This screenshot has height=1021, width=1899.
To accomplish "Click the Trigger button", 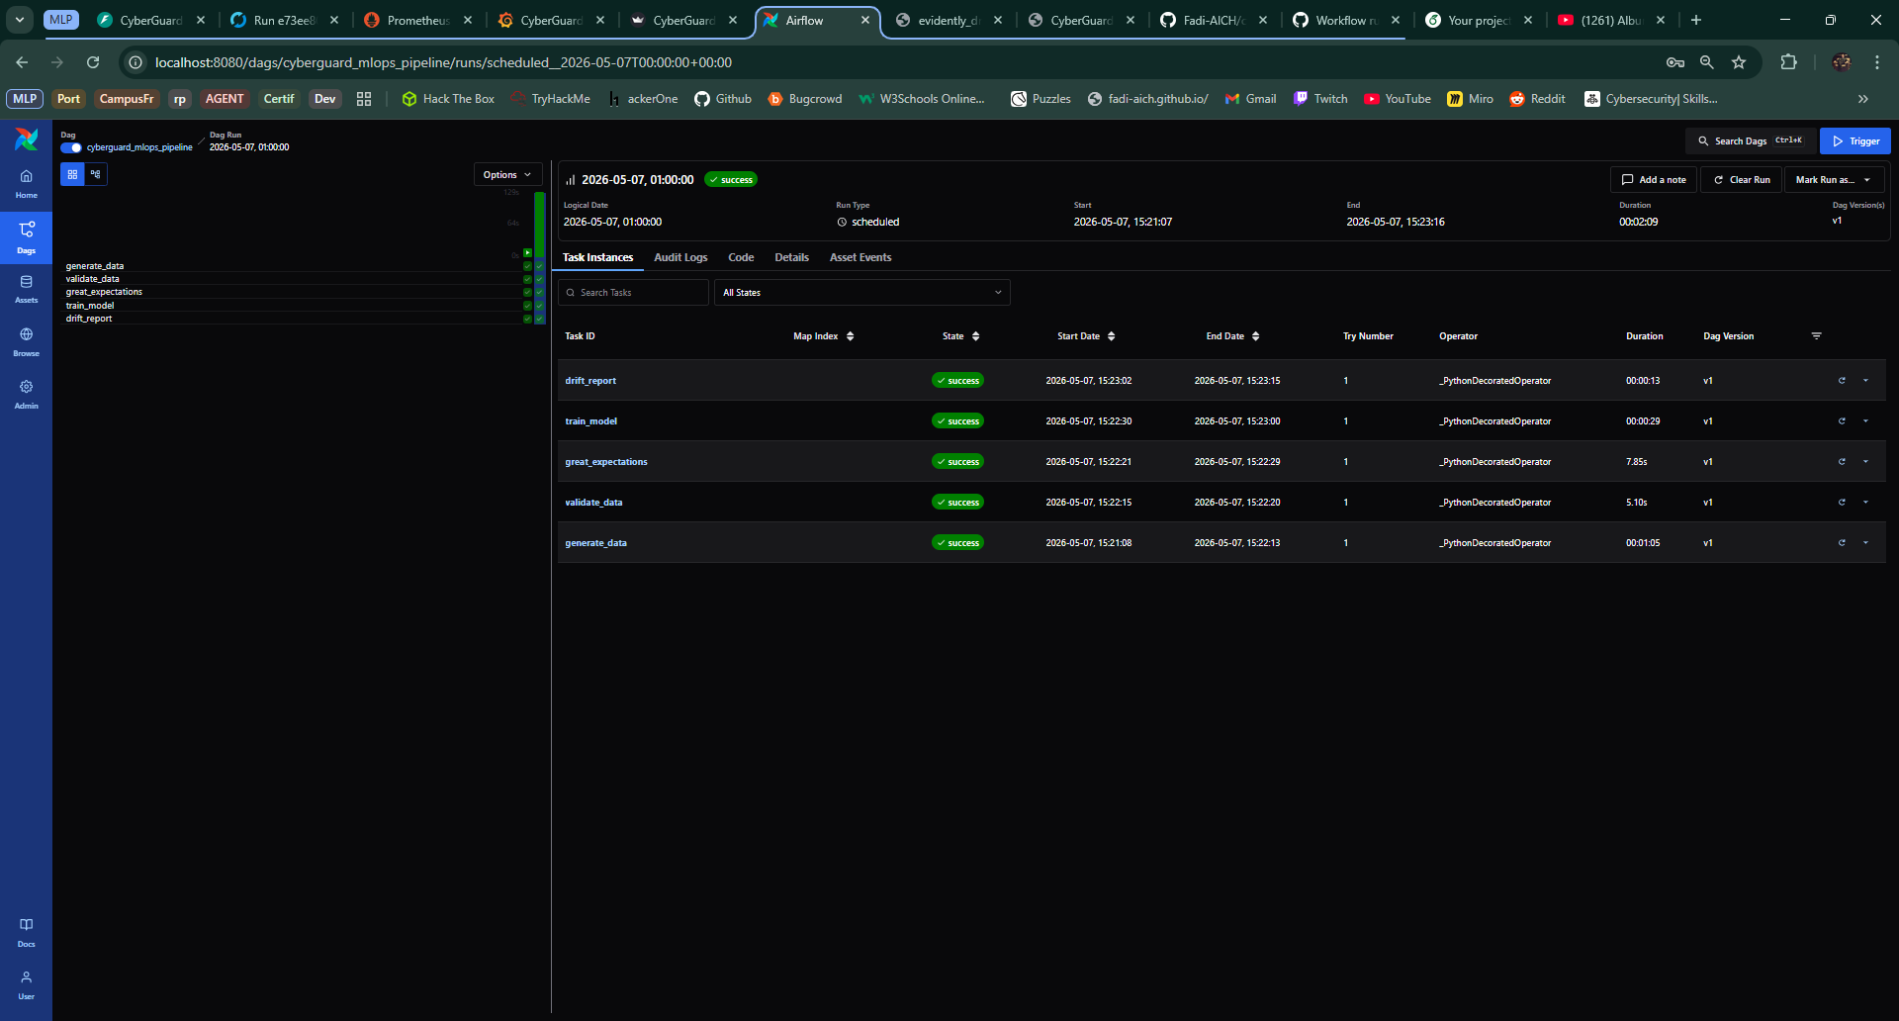I will coord(1855,141).
